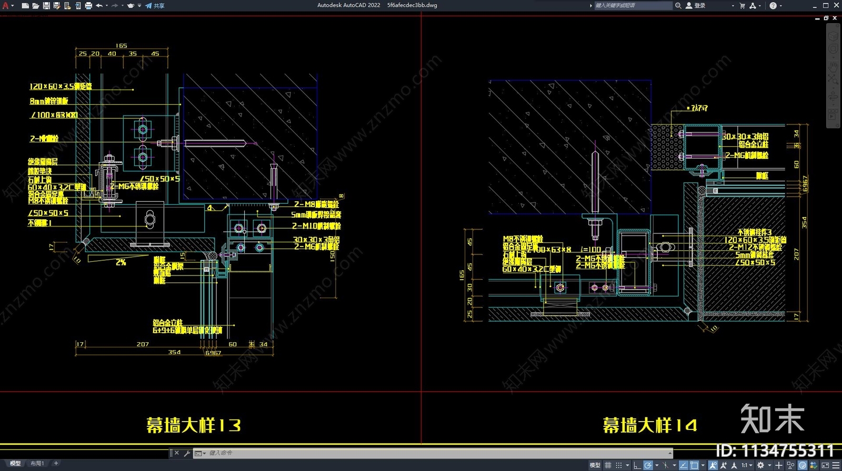
Task: Open the Quick Access Toolbar customize dropdown
Action: coord(139,6)
